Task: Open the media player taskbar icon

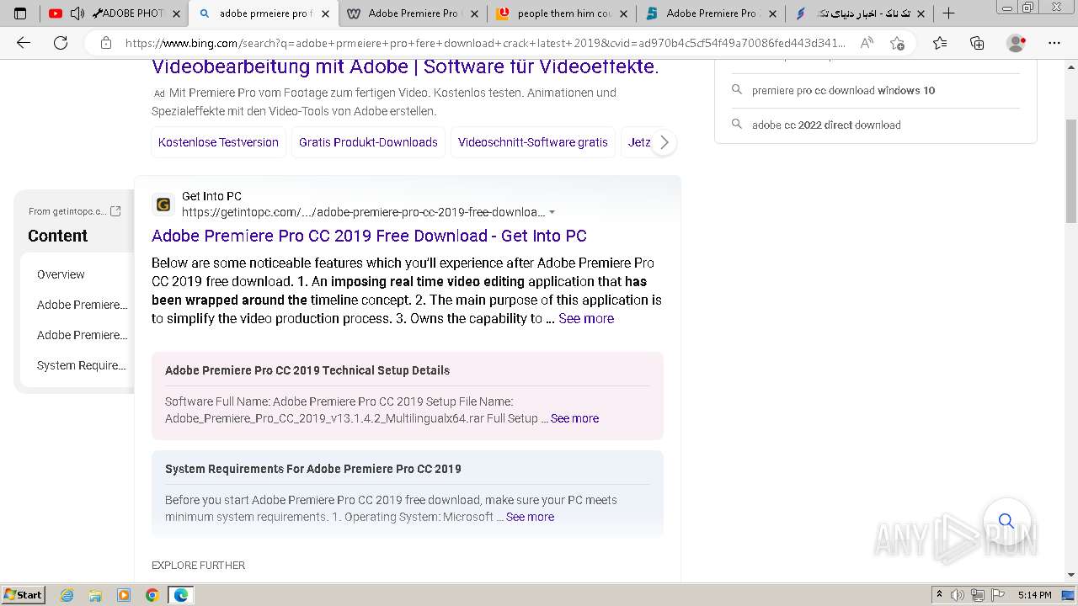Action: point(124,595)
